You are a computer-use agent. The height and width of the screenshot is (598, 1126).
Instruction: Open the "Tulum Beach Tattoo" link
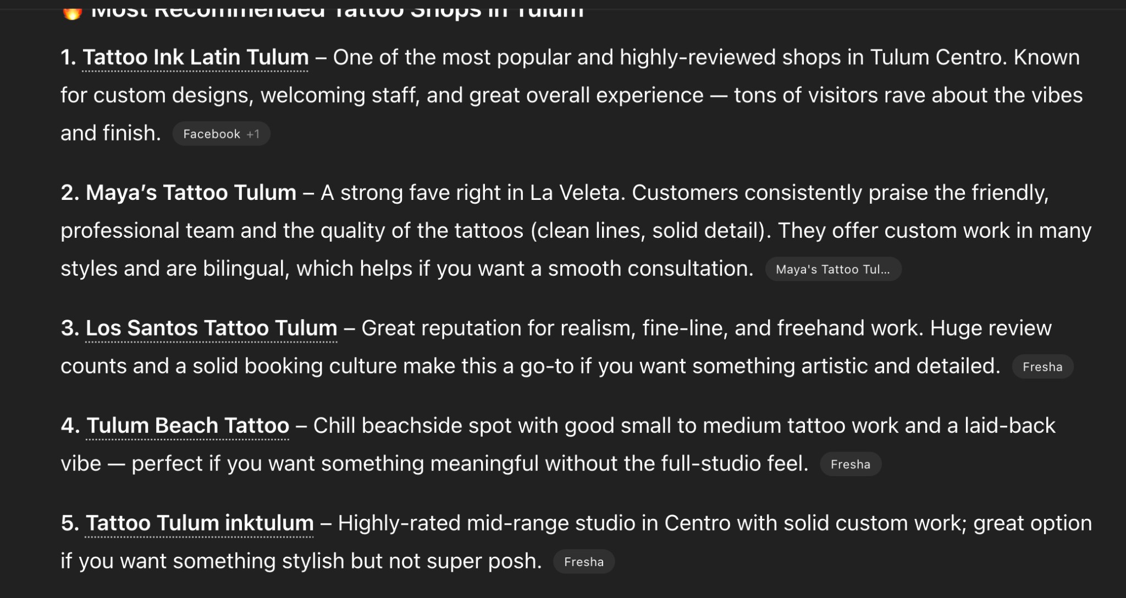pyautogui.click(x=187, y=425)
